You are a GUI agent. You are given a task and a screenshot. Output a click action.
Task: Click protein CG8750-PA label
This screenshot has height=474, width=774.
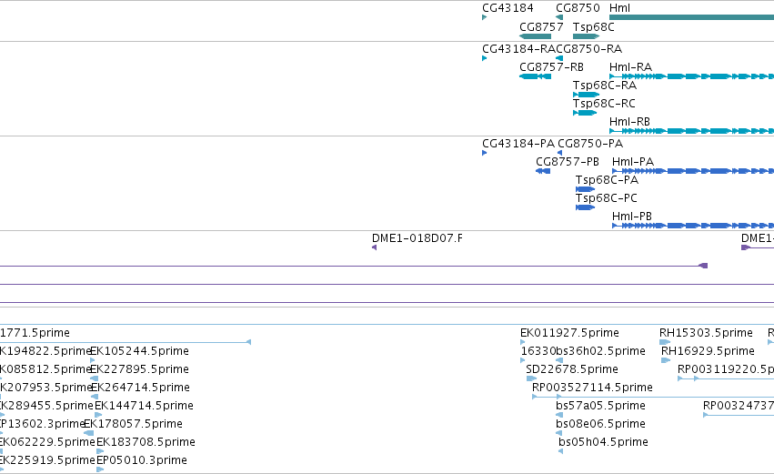(590, 144)
